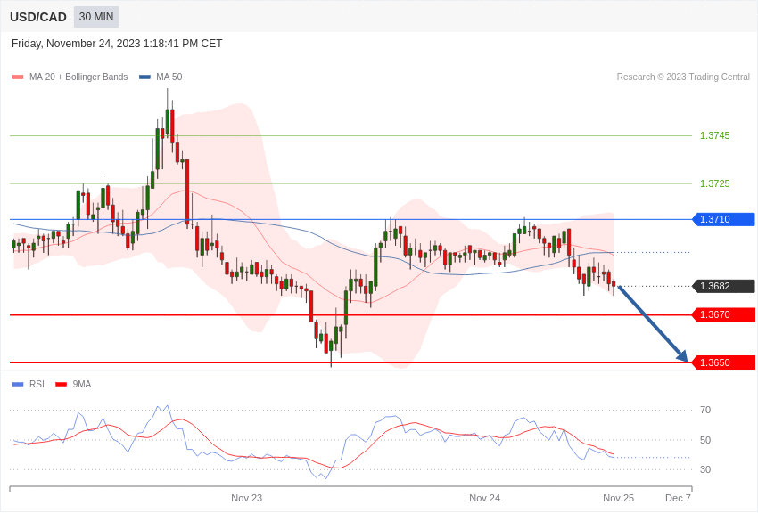The height and width of the screenshot is (513, 758).
Task: Click the Nov 23 date axis label
Action: point(246,498)
